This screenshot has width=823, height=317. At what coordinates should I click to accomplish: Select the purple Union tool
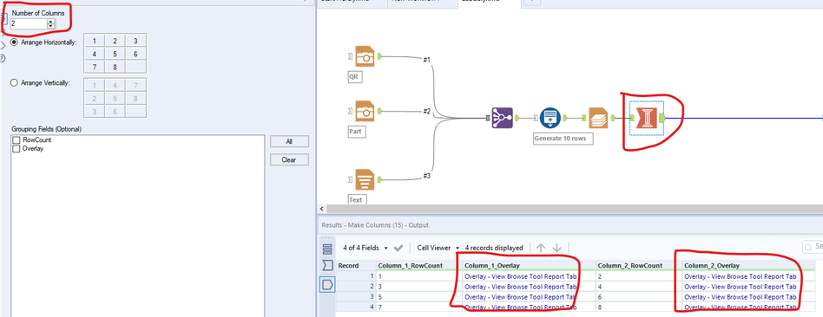point(502,118)
